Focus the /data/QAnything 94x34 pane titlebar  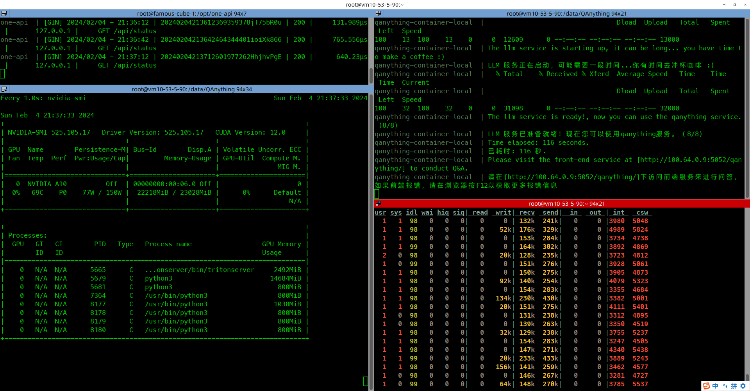click(x=187, y=89)
